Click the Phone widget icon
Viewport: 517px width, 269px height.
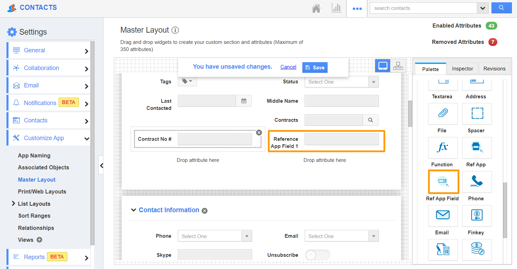click(x=477, y=182)
